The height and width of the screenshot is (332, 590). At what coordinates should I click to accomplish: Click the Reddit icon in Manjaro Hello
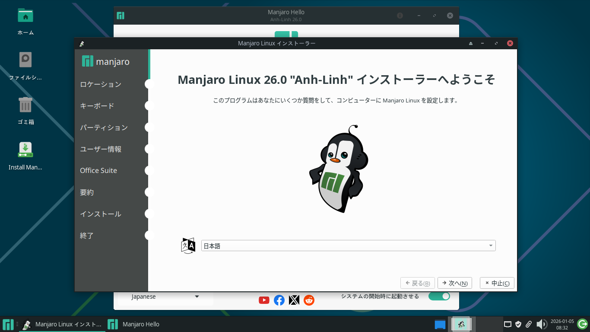tap(309, 300)
